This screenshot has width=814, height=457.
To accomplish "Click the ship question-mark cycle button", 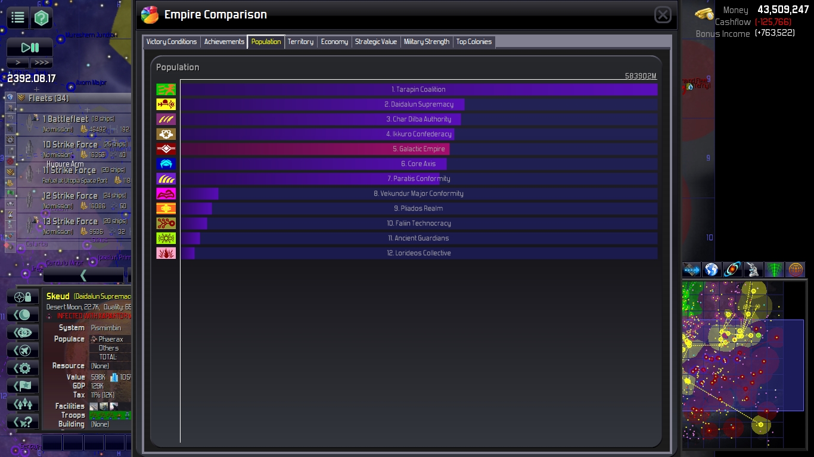I will pos(23,422).
